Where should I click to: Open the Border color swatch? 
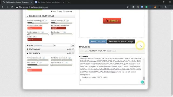point(35,40)
